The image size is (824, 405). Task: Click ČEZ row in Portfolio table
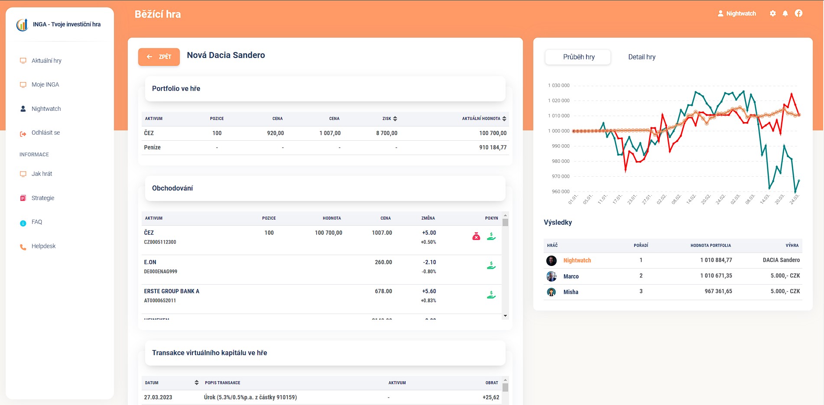[x=325, y=133]
